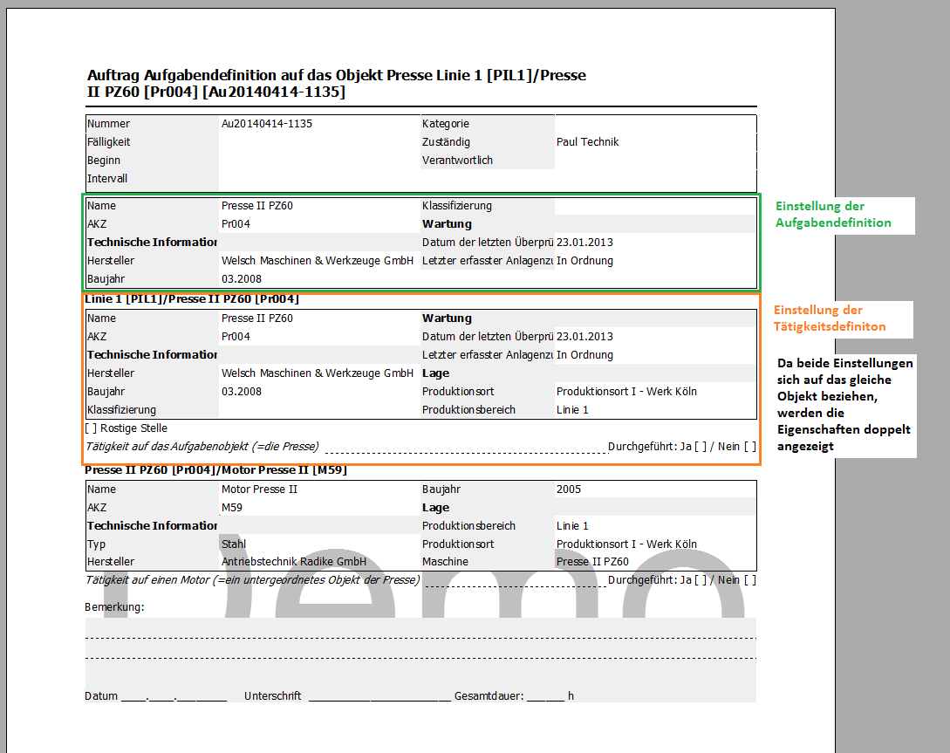Mark Ja for the Aufgabenobjekt Presse activity
The image size is (950, 753).
(x=701, y=447)
